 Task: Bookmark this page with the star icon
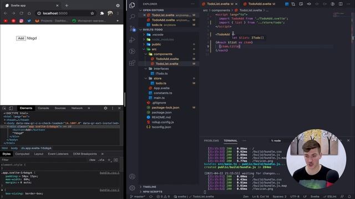[92, 13]
